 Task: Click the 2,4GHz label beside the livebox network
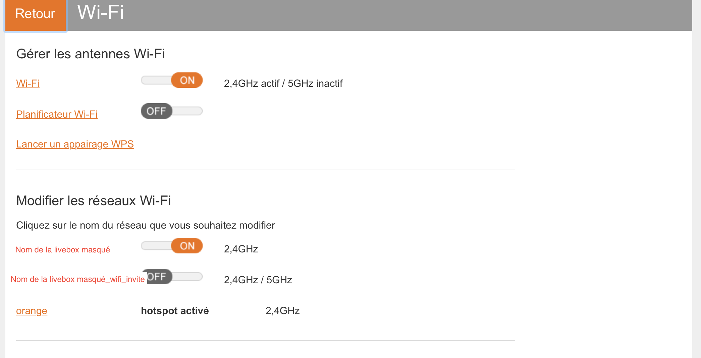pos(241,249)
